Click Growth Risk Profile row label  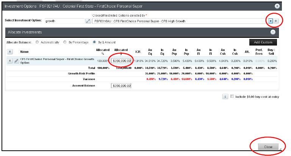81,73
